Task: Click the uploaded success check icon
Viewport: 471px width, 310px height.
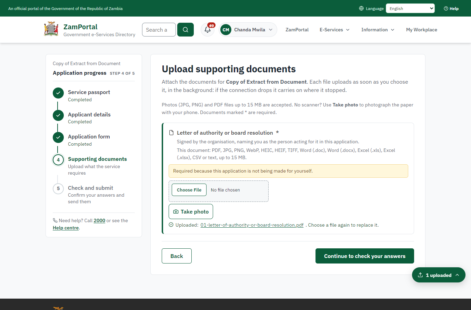Action: click(x=171, y=225)
